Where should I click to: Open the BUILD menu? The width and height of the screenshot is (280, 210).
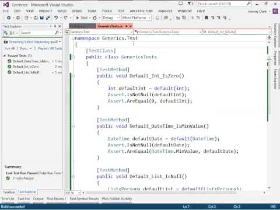click(62, 11)
